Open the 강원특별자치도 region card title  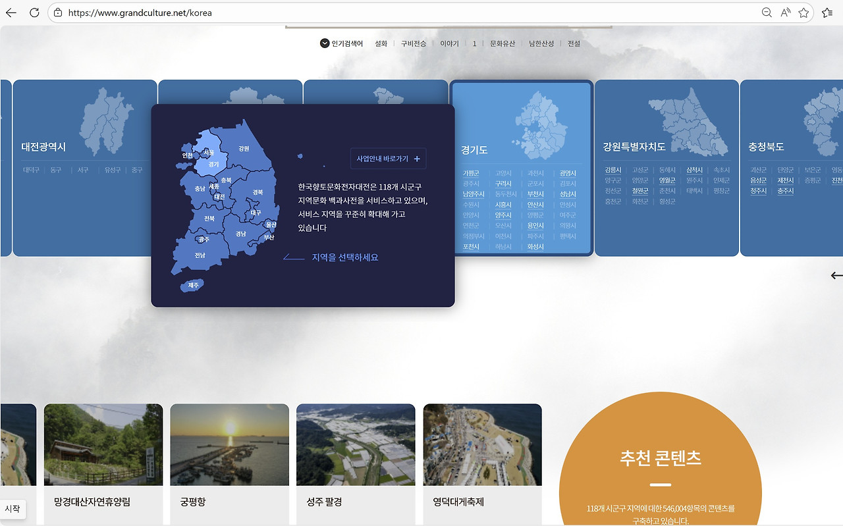634,146
